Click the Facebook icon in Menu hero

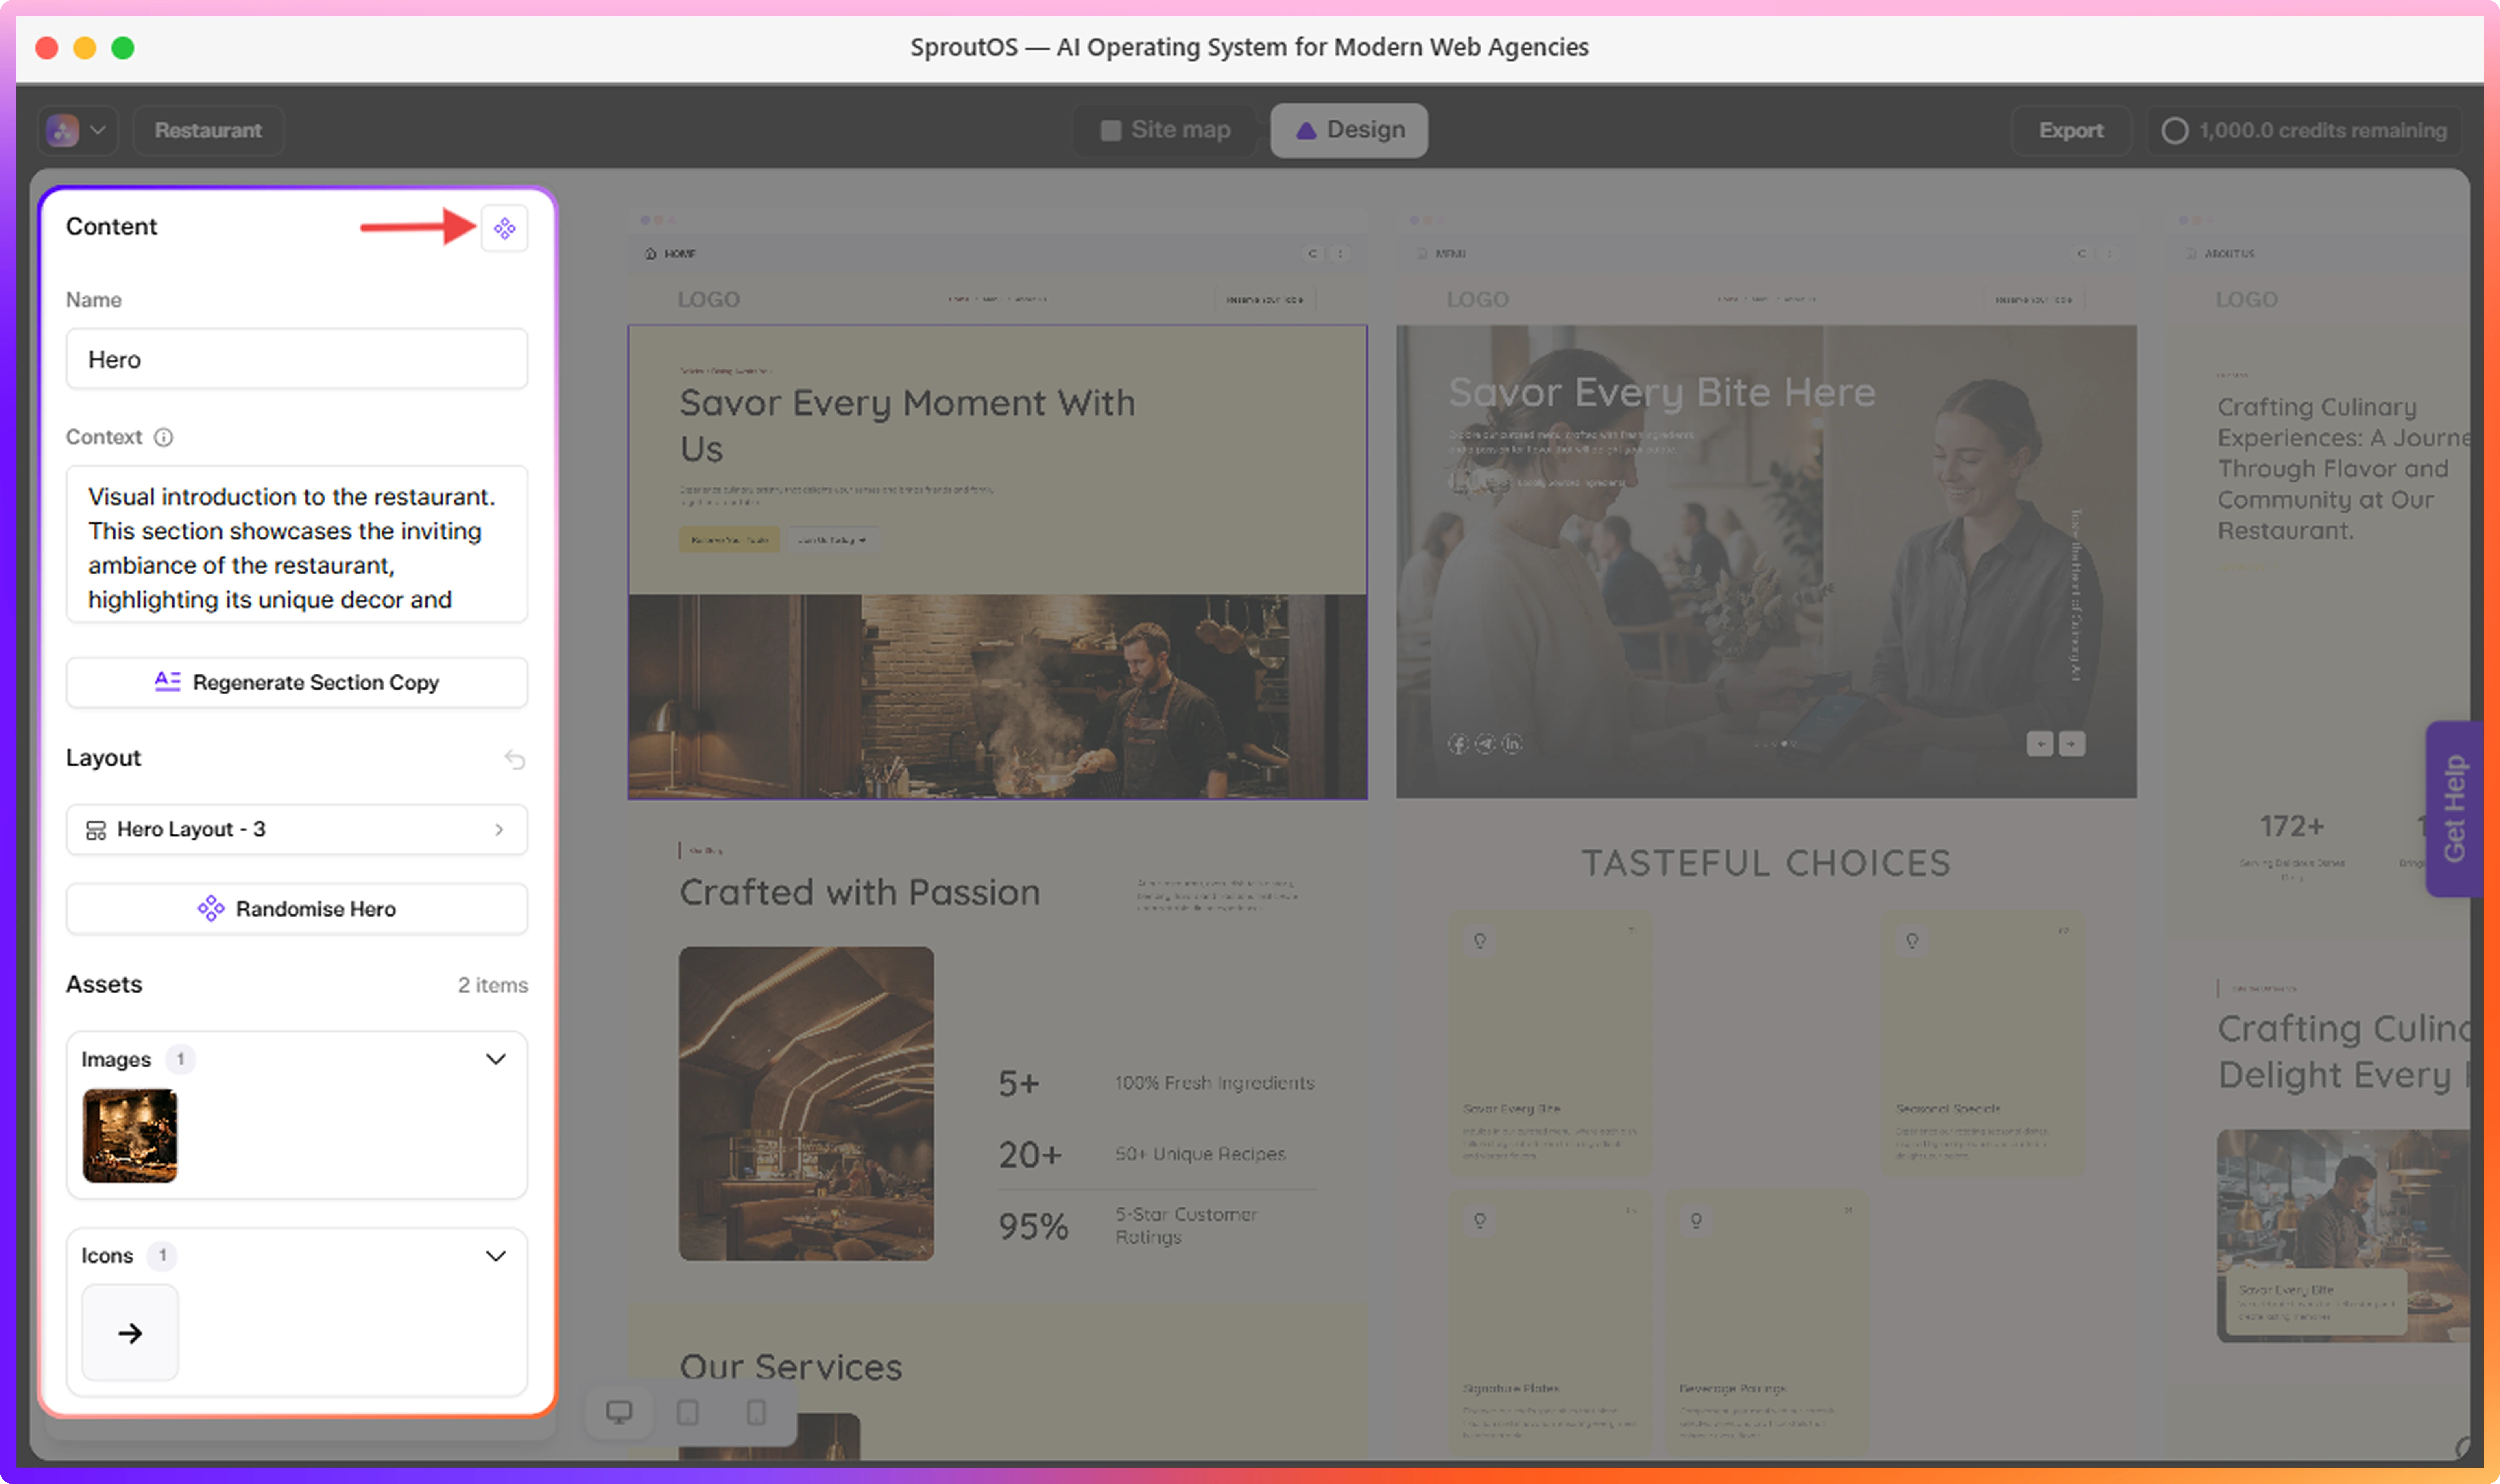(x=1458, y=744)
